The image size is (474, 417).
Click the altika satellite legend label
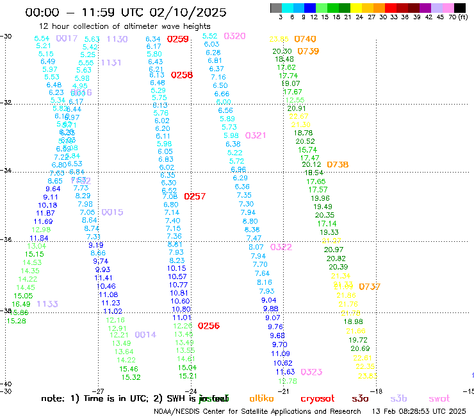click(x=261, y=398)
